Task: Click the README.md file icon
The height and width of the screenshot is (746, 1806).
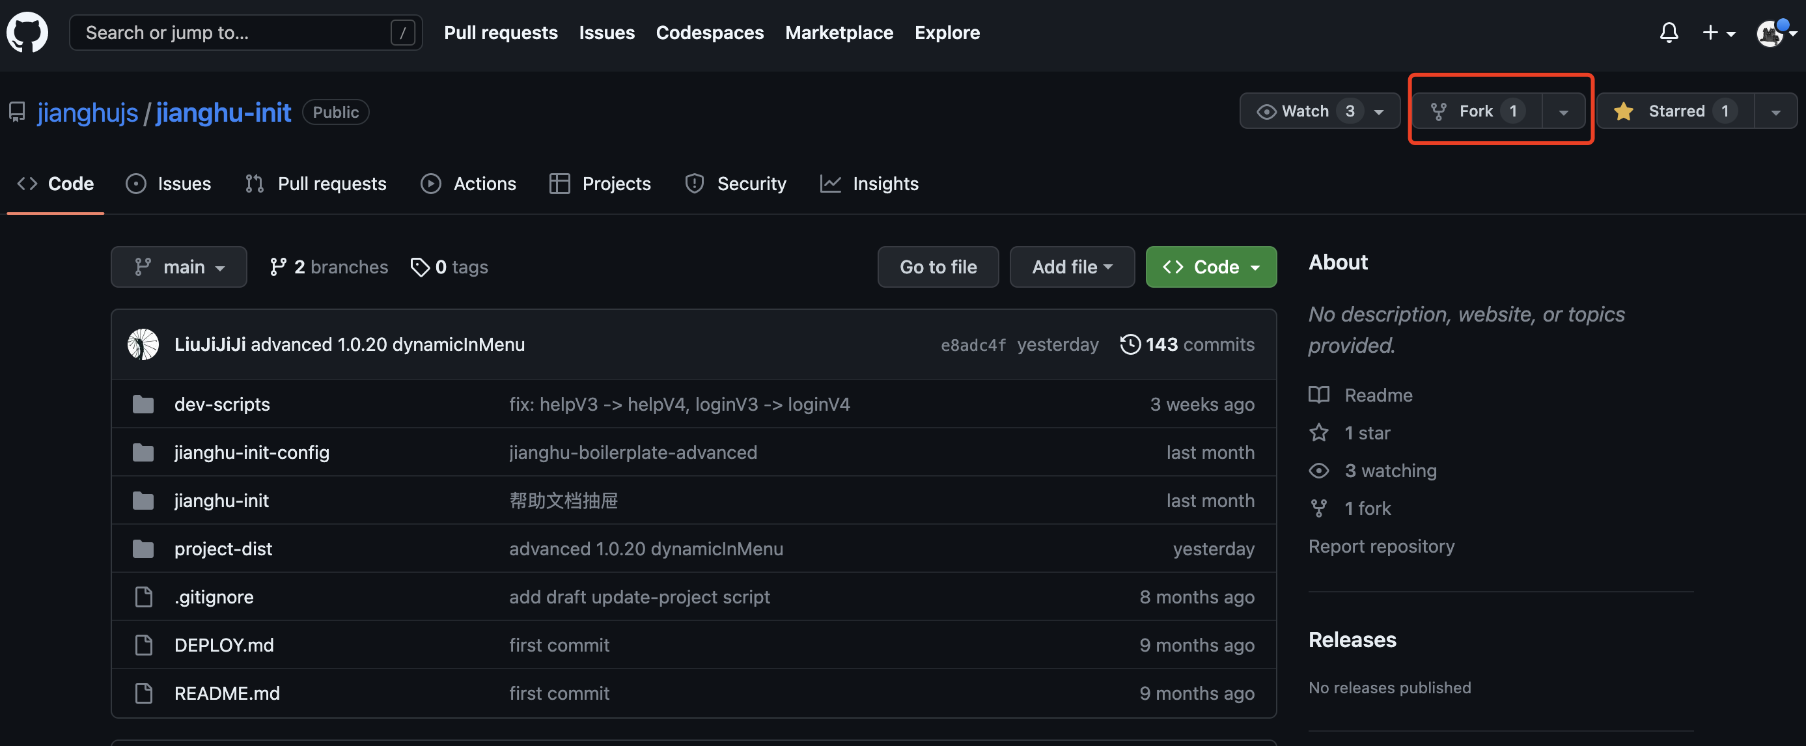Action: tap(143, 693)
